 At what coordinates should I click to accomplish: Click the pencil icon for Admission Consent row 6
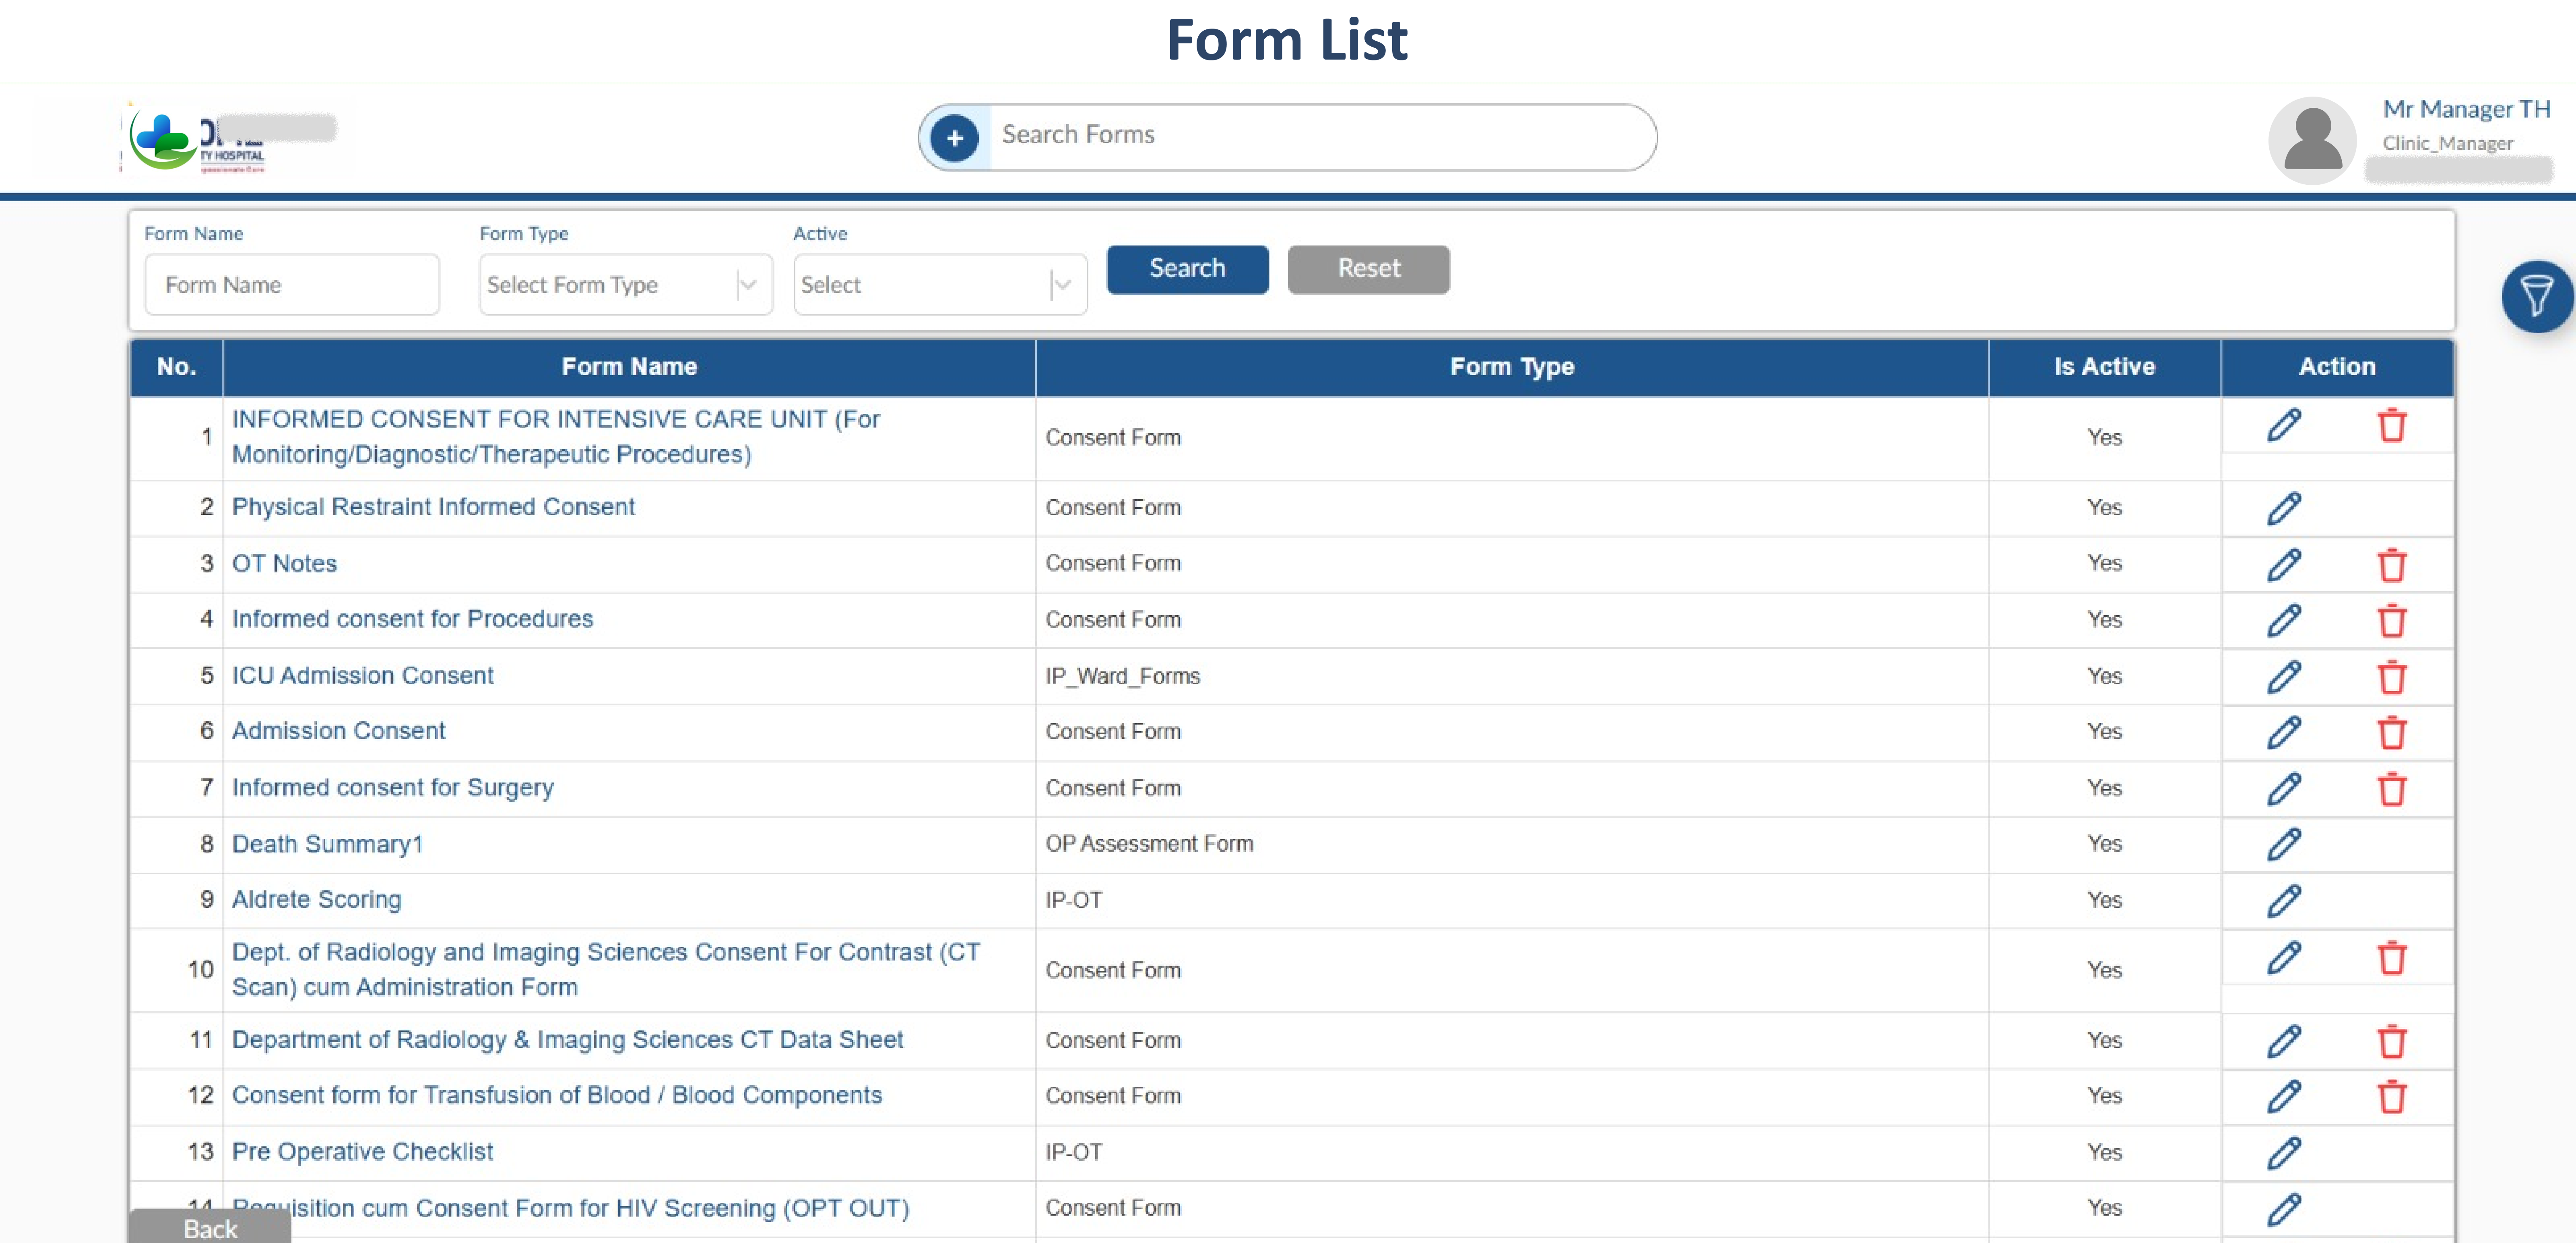(2284, 732)
